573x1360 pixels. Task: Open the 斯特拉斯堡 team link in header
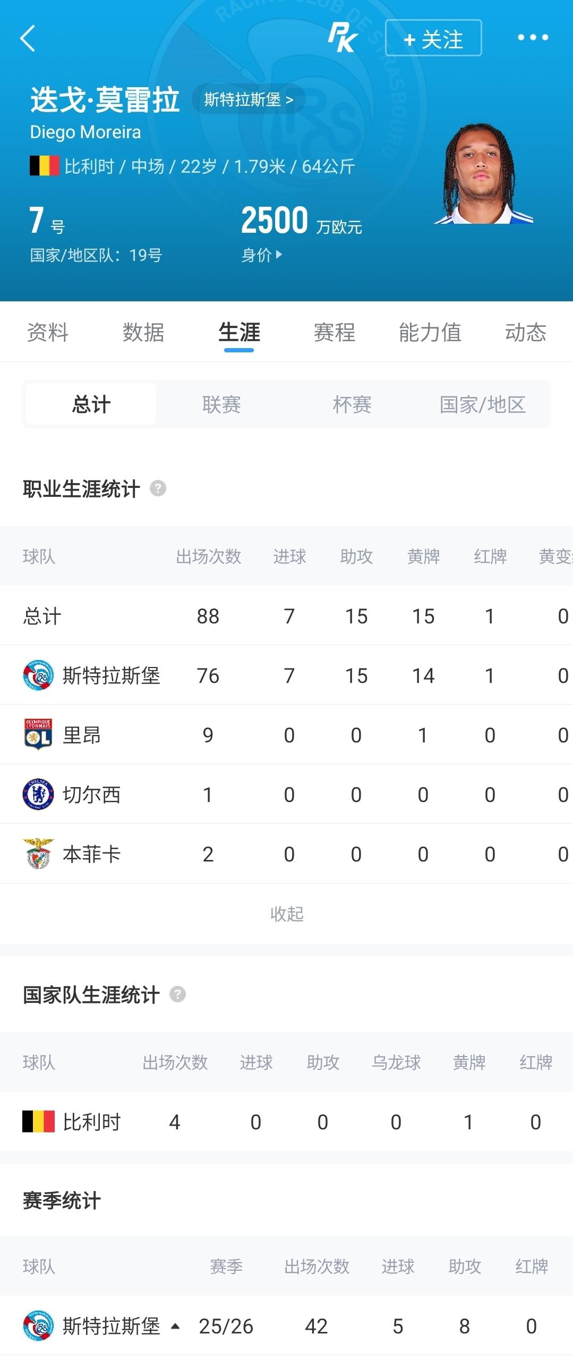(x=249, y=99)
